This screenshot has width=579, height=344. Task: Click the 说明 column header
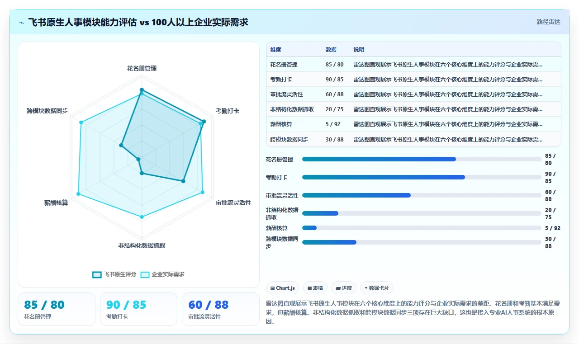tap(359, 50)
